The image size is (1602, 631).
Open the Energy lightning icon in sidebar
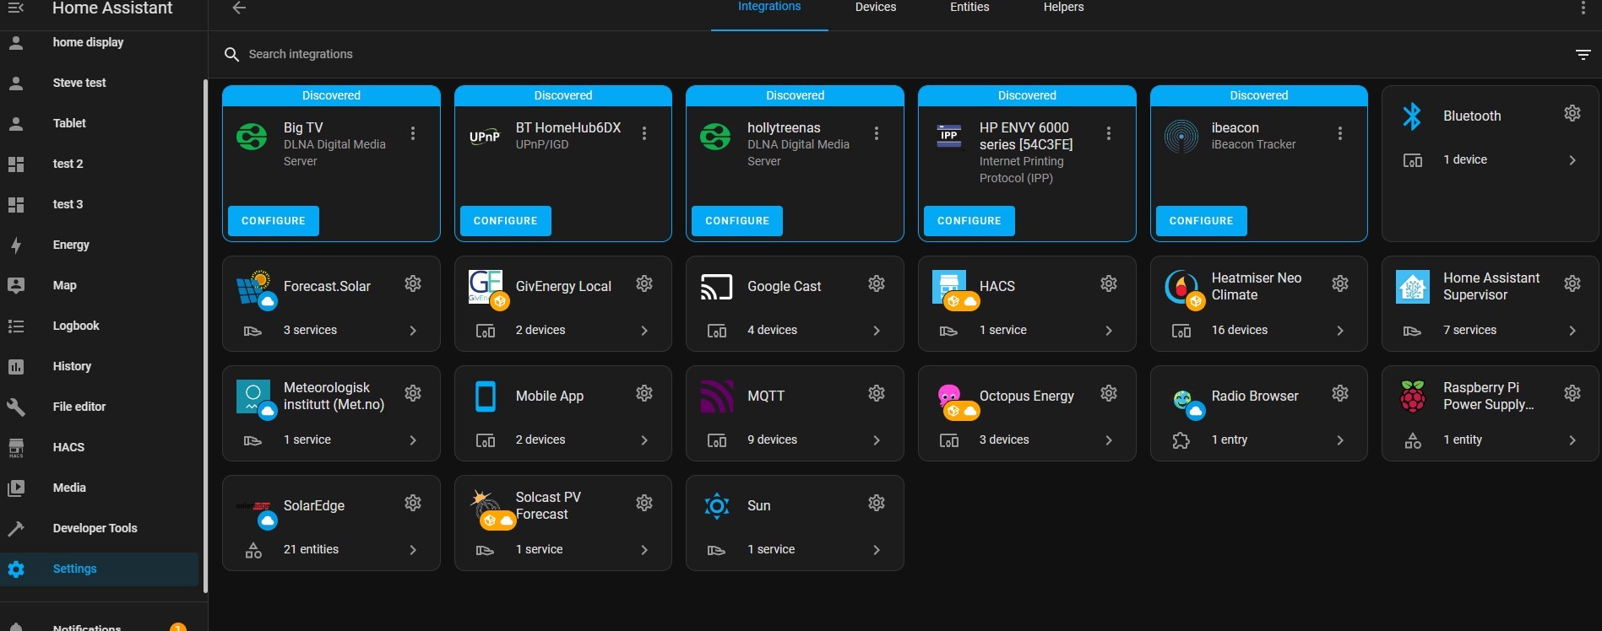point(16,245)
